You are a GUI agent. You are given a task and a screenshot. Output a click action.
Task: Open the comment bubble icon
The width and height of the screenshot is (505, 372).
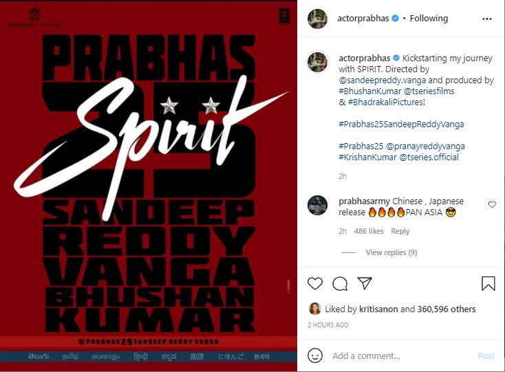340,284
